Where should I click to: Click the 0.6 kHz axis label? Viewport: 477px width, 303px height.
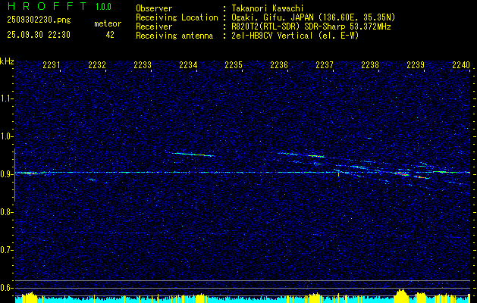click(x=6, y=288)
